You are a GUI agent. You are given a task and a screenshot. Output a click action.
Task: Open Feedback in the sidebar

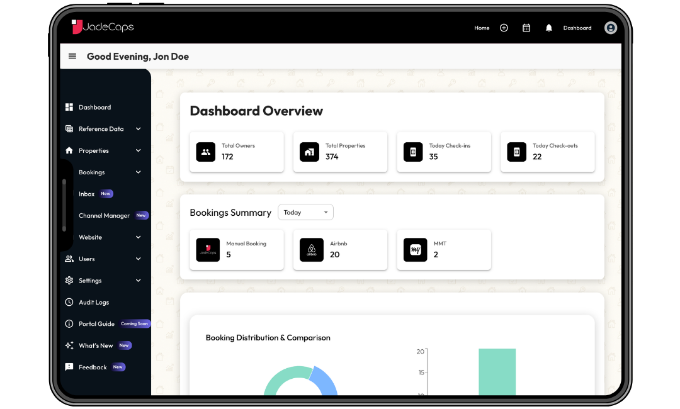pyautogui.click(x=93, y=367)
